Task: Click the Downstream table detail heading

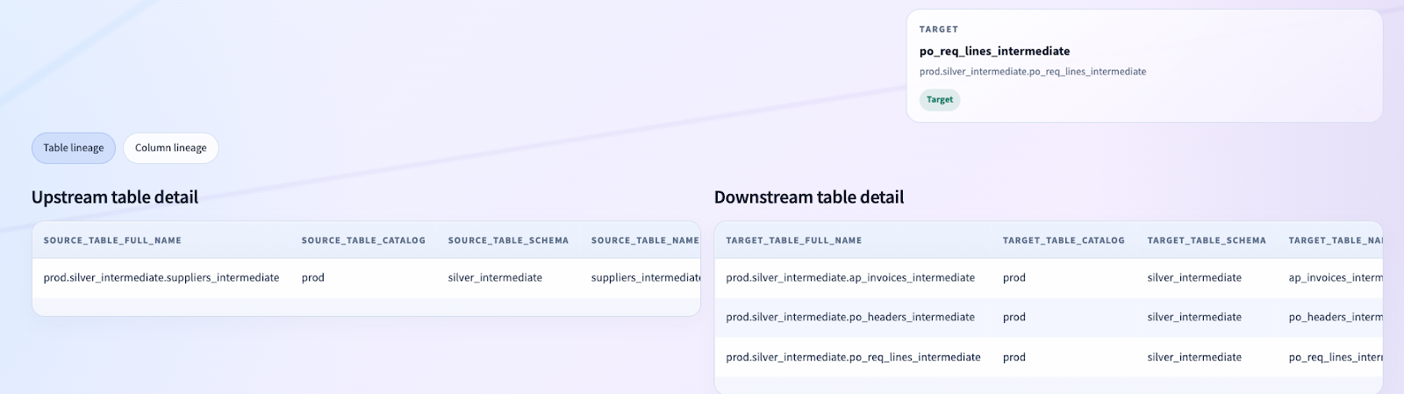Action: click(808, 197)
